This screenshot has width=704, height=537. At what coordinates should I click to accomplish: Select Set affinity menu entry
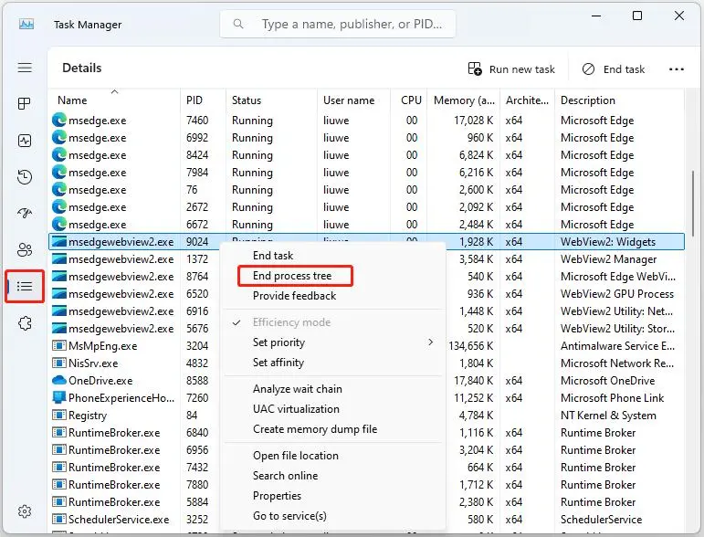point(278,363)
